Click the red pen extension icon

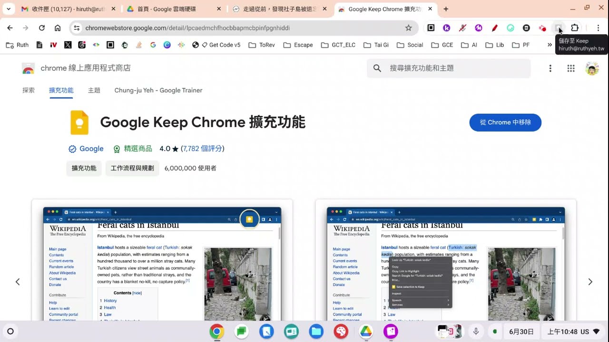[494, 28]
